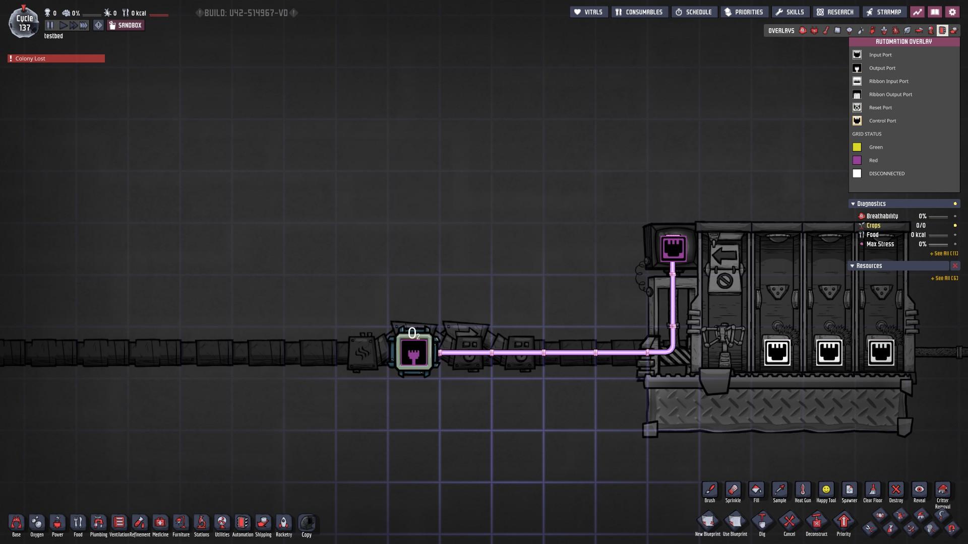Open the Plumbing build category

98,523
